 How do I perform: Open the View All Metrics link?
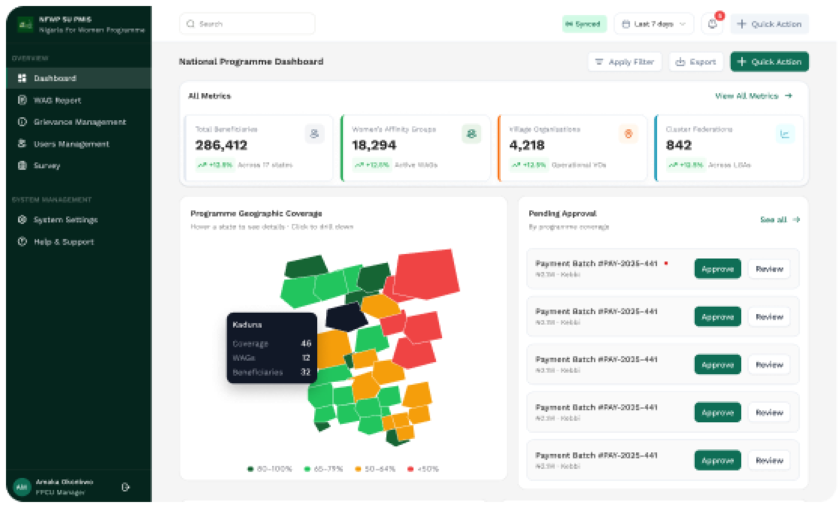pyautogui.click(x=753, y=96)
